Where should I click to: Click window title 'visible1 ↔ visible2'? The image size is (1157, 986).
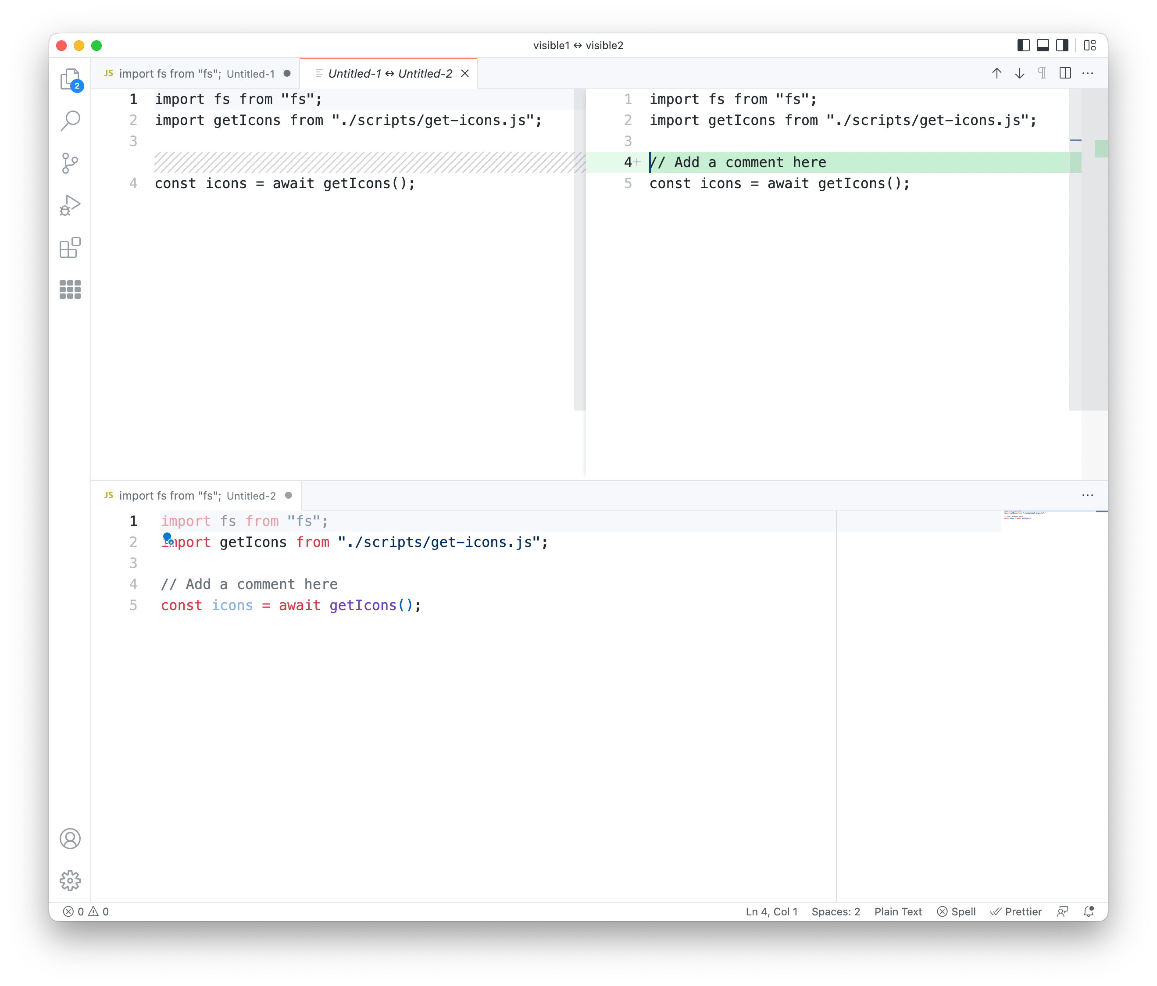(x=578, y=45)
